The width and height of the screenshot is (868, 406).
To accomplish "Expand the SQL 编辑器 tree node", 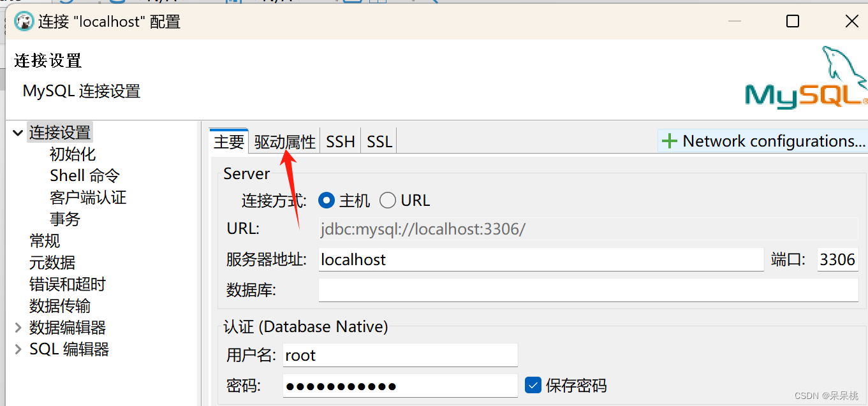I will point(18,349).
